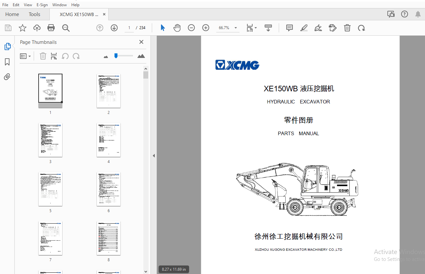Switch to the Home tab
Viewport: 425px width, 274px height.
pos(12,14)
